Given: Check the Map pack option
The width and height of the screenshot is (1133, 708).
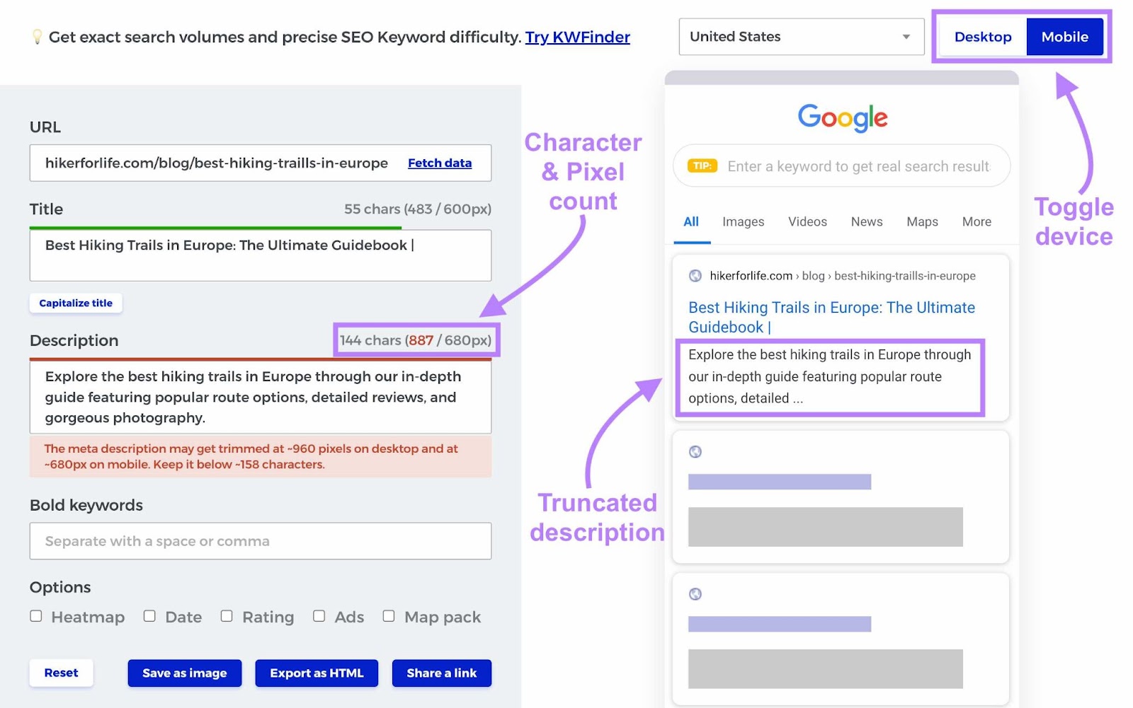Looking at the screenshot, I should point(389,615).
